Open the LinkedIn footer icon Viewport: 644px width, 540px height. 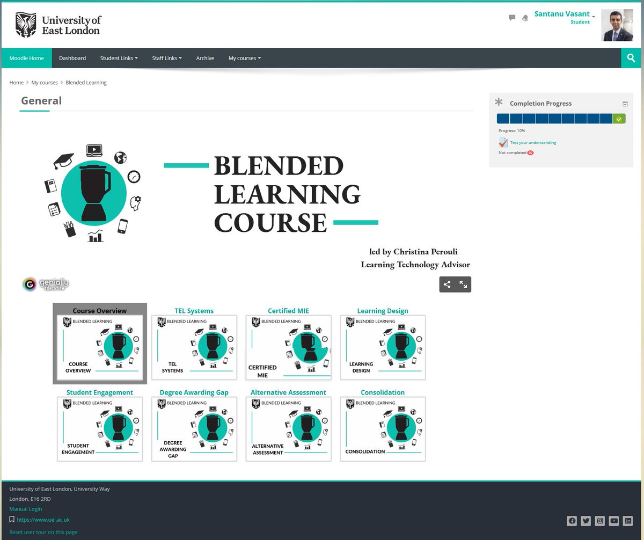(628, 521)
